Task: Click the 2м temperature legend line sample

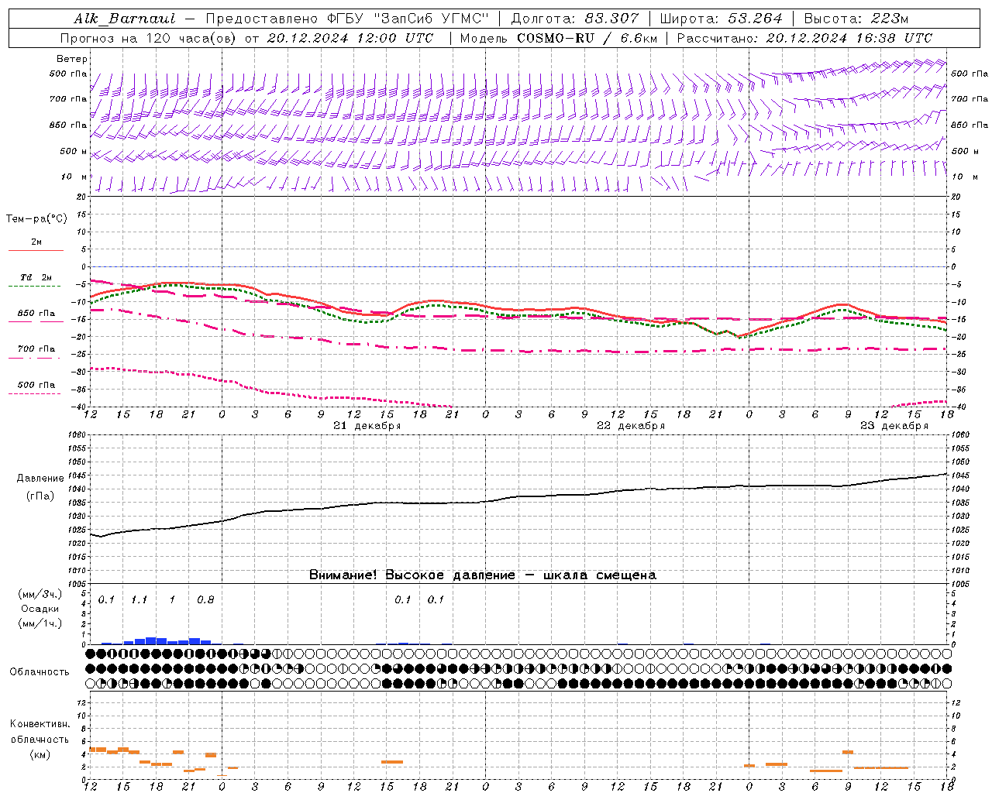Action: [x=36, y=250]
